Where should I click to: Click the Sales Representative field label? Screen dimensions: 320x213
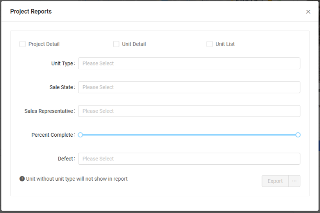[49, 111]
